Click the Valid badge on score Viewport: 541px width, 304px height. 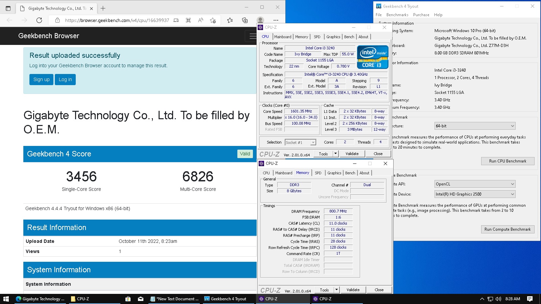(245, 154)
